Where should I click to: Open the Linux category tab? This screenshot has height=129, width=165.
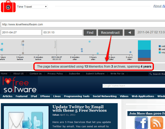[57, 96]
